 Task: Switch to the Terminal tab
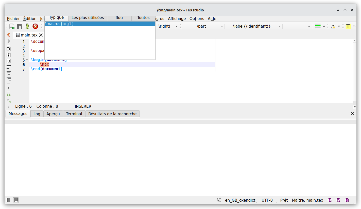coord(74,114)
